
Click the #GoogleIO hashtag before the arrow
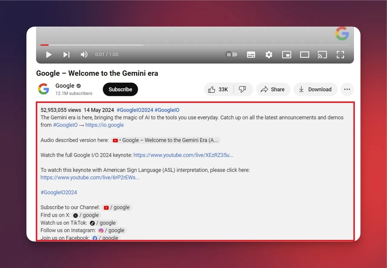pos(65,125)
